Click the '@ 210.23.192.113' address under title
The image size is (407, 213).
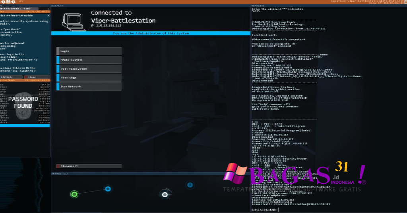pos(106,25)
